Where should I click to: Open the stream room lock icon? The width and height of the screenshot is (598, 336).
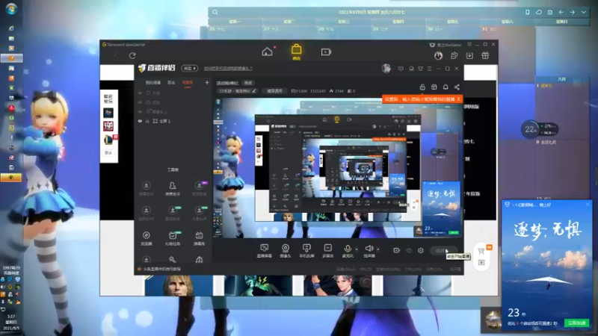coord(422,87)
